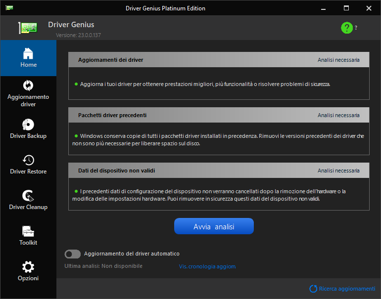Click the refresh icon beside Ricerca aggiornamenti
Viewport: 381px width, 299px height.
tap(313, 289)
